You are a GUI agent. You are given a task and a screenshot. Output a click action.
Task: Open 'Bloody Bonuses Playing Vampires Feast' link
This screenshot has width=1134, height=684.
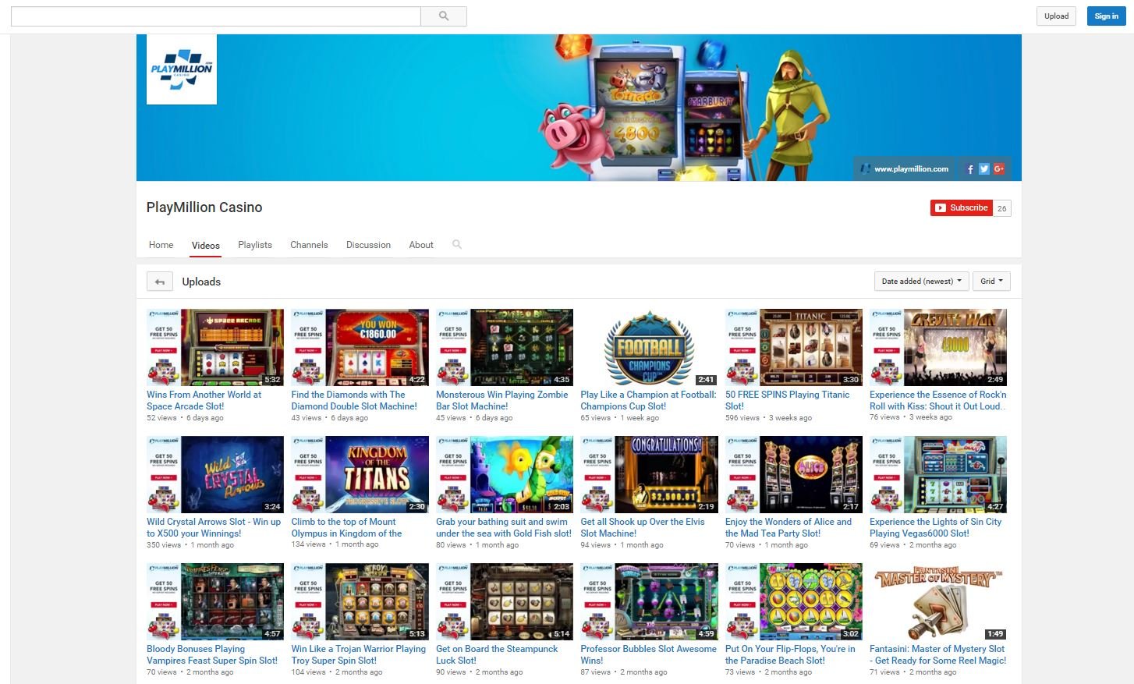click(x=212, y=655)
